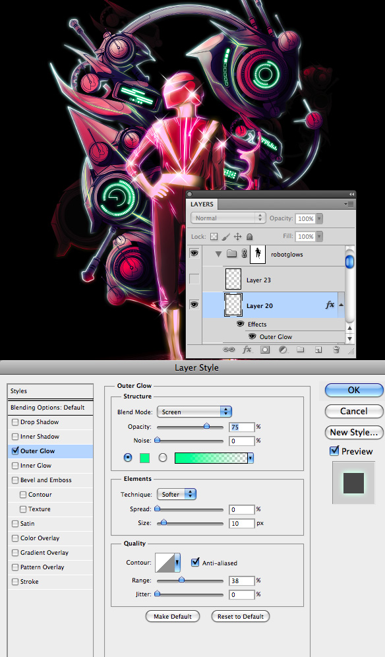Open the Technique Softer dropdown
The height and width of the screenshot is (657, 385).
[x=177, y=495]
